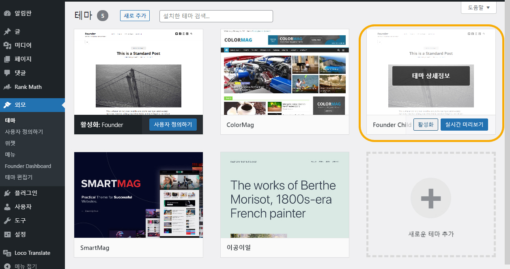Click the theme count badge 5
Viewport: 510px width, 269px height.
pos(103,16)
